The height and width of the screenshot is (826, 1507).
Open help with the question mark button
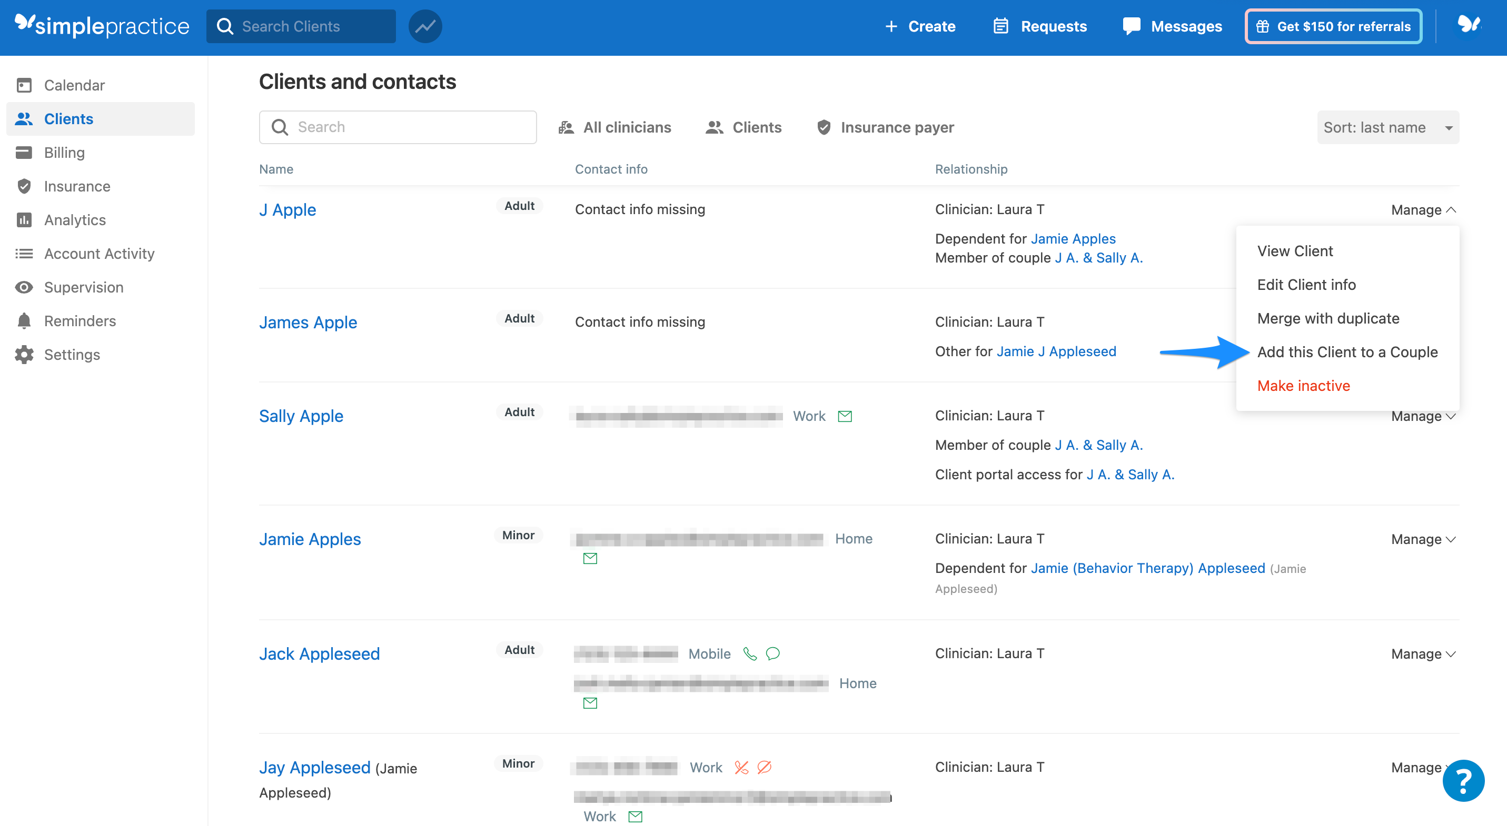coord(1464,780)
